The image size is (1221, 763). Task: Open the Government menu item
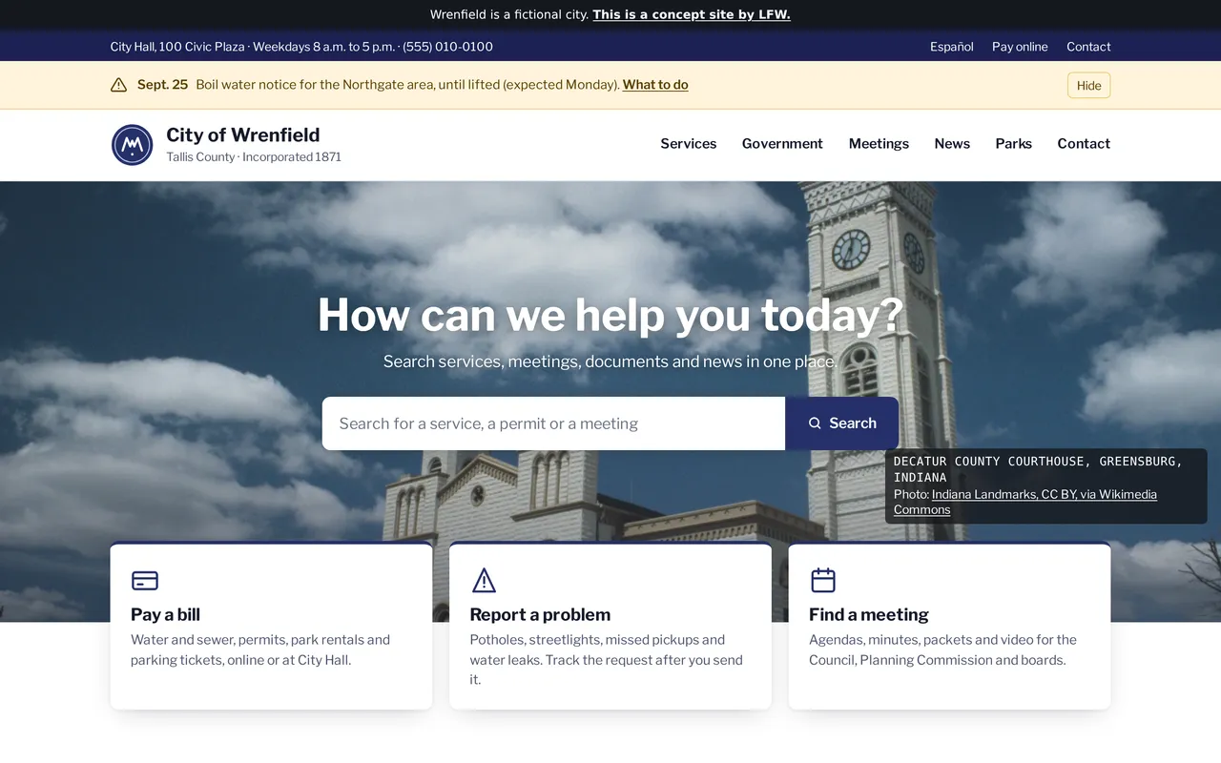[782, 144]
